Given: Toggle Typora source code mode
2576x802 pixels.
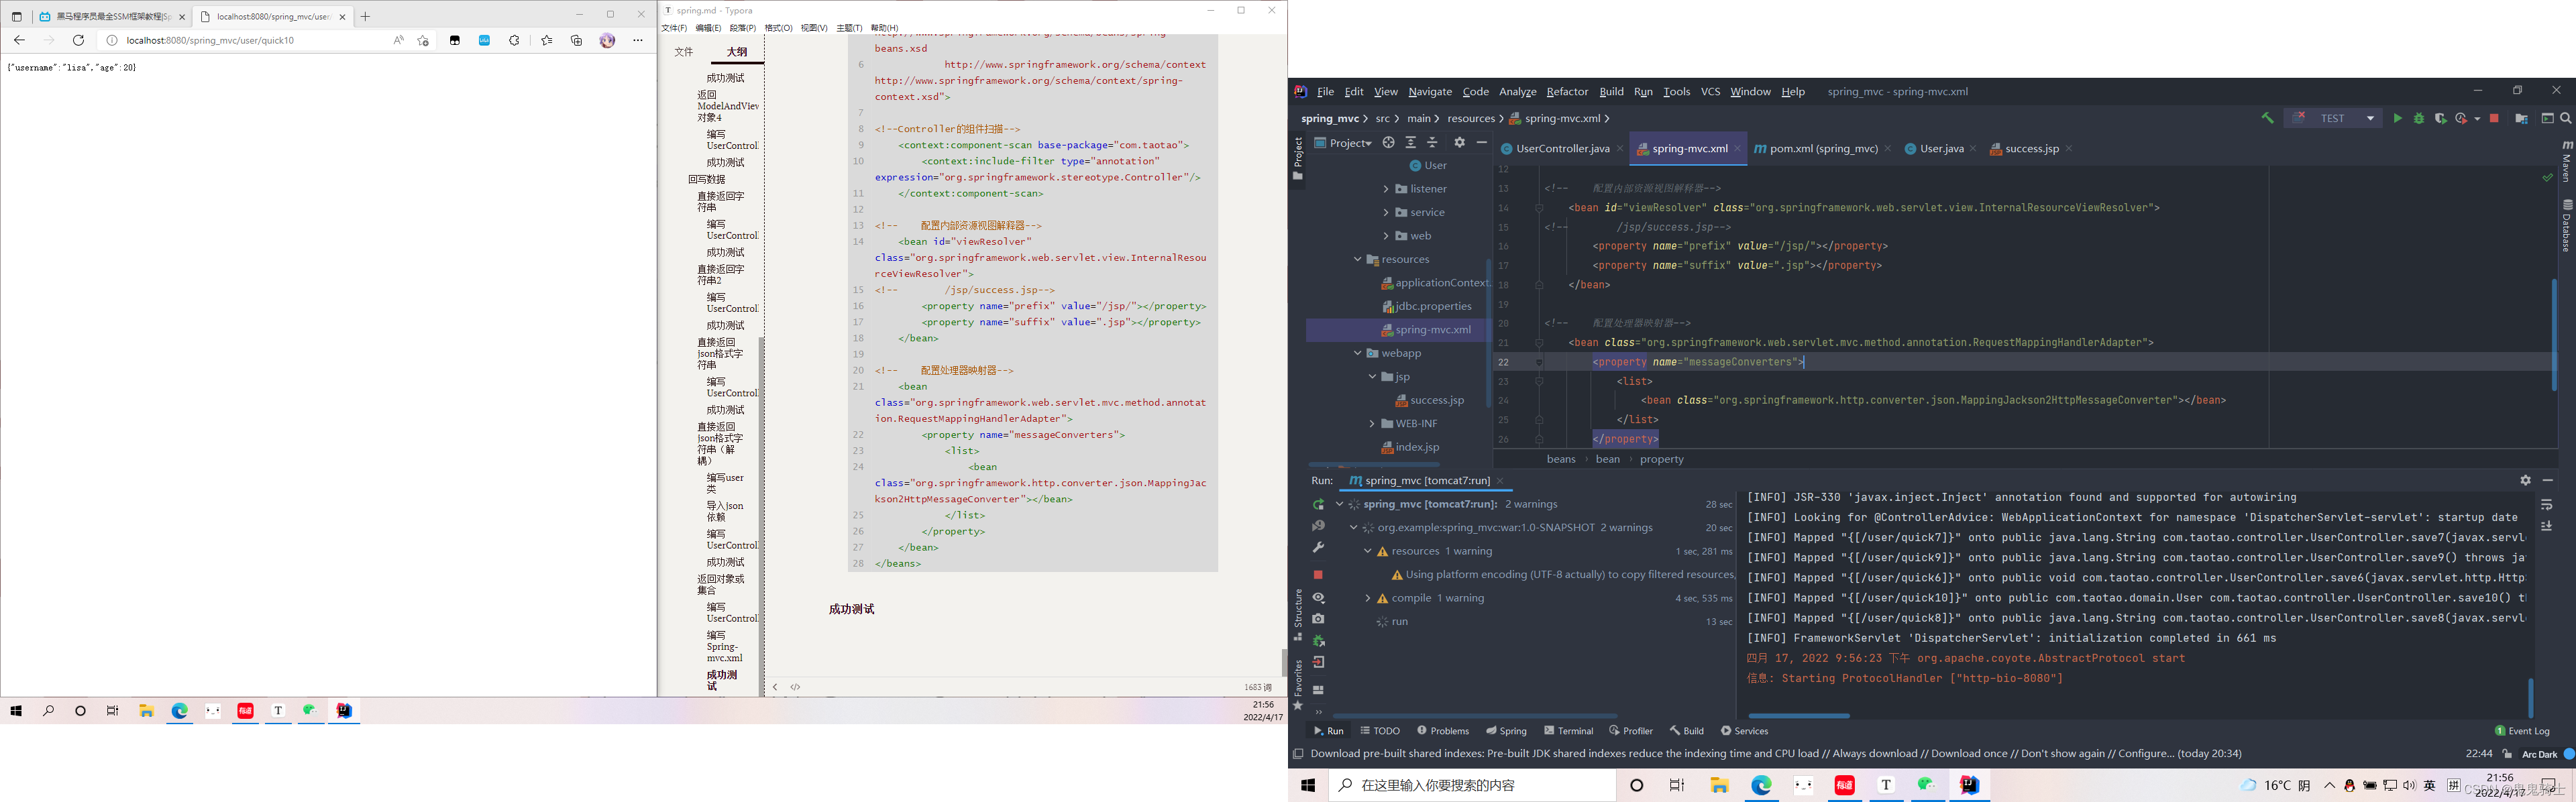Looking at the screenshot, I should pos(796,687).
